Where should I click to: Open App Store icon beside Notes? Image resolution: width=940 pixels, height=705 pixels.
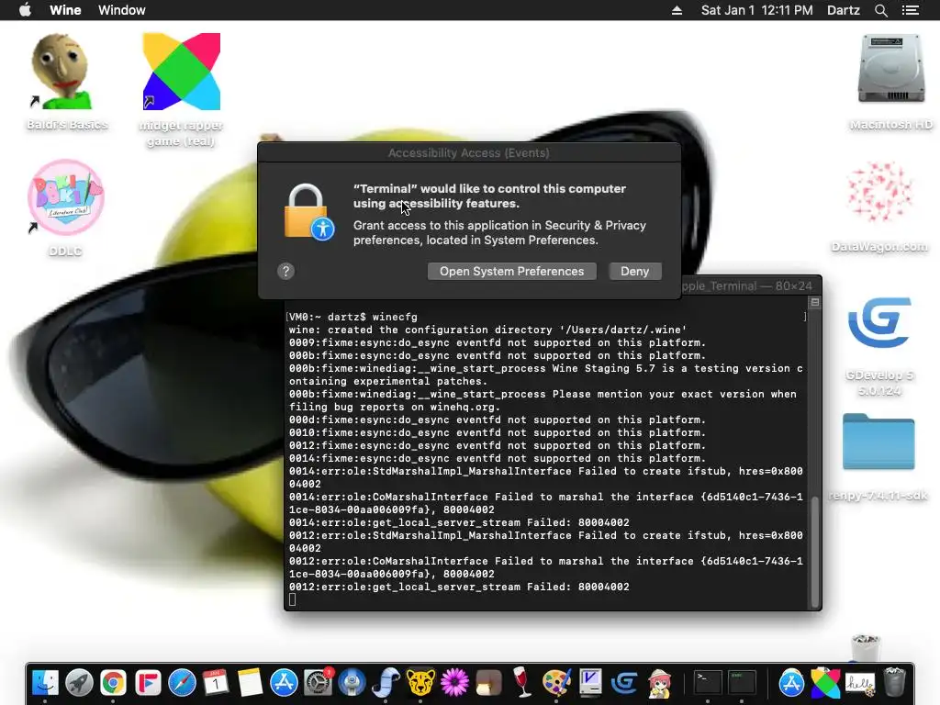click(285, 682)
